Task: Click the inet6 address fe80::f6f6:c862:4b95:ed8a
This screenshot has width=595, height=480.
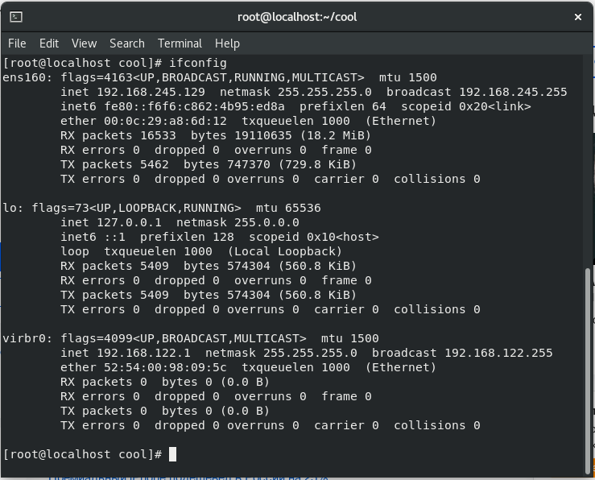Action: (x=194, y=106)
